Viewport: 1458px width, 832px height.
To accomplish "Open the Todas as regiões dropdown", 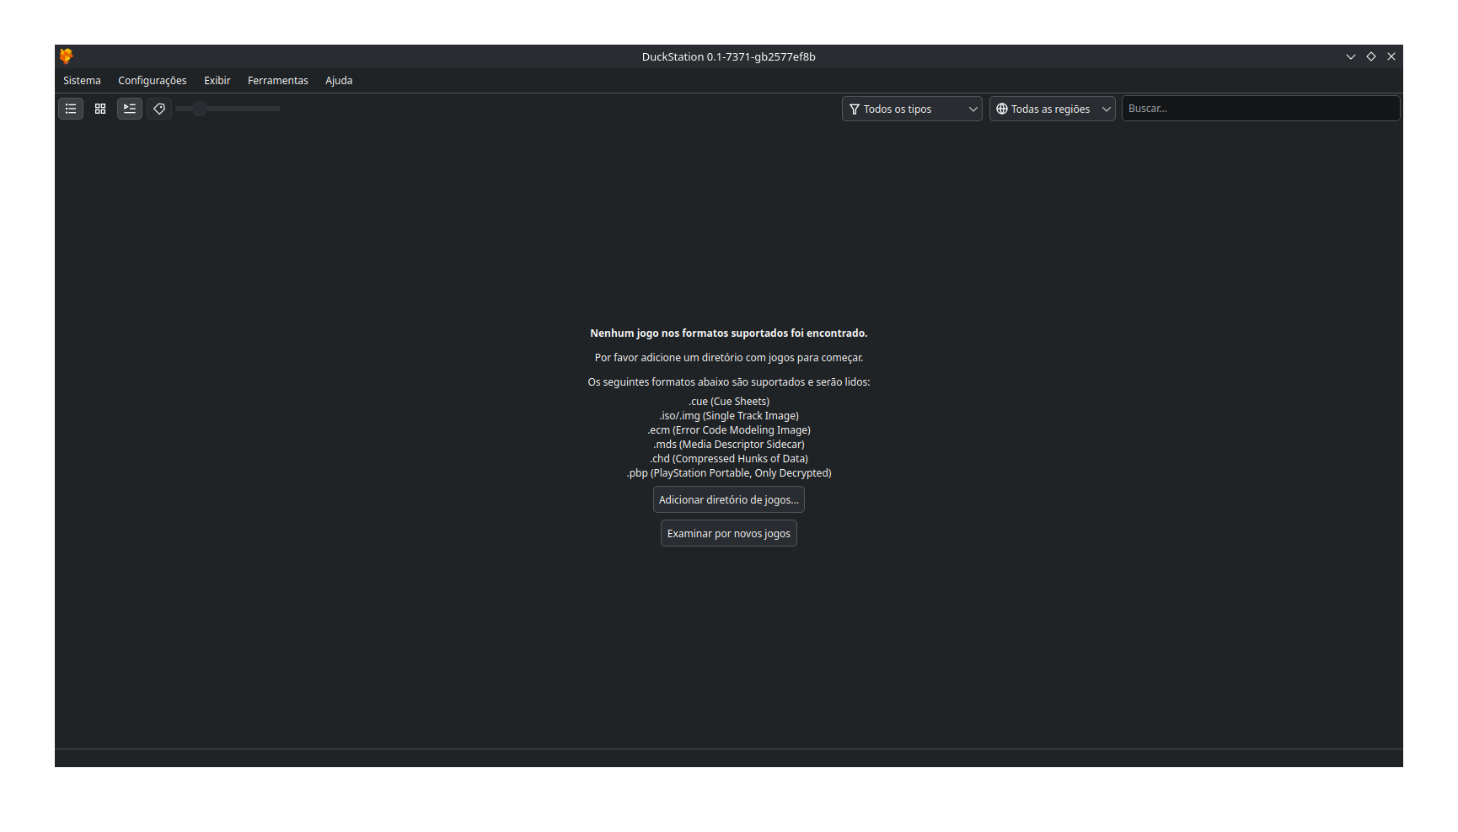I will click(x=1052, y=109).
